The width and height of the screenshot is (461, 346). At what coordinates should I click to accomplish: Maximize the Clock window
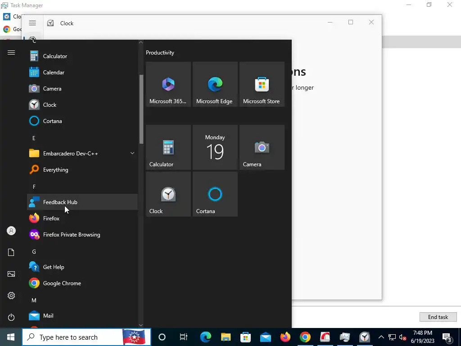pyautogui.click(x=350, y=22)
